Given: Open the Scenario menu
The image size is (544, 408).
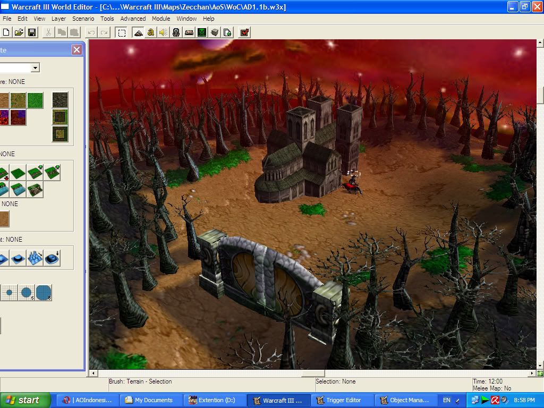Looking at the screenshot, I should (83, 19).
